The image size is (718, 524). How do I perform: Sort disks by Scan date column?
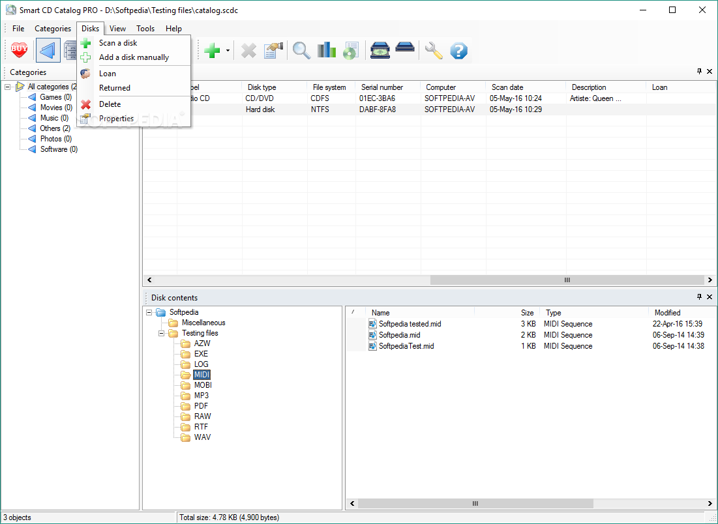click(x=526, y=87)
